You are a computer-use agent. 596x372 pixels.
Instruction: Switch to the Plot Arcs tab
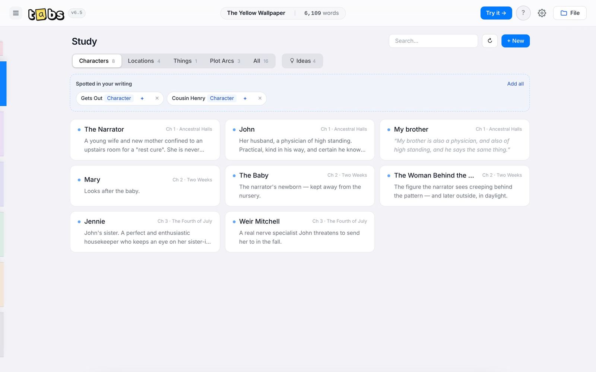pyautogui.click(x=225, y=61)
